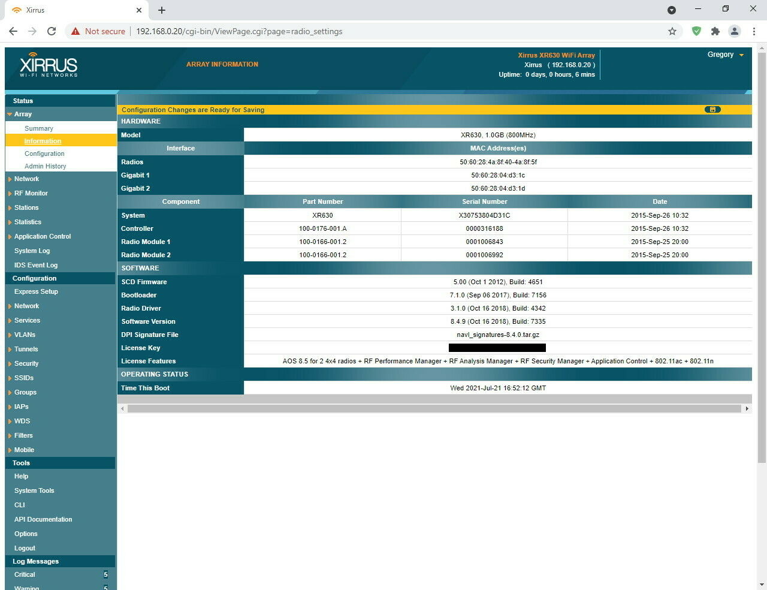Click the System serial number X30753804D31C
The image size is (767, 590).
click(484, 215)
